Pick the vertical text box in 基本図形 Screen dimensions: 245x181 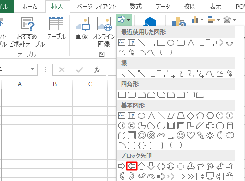click(x=132, y=116)
